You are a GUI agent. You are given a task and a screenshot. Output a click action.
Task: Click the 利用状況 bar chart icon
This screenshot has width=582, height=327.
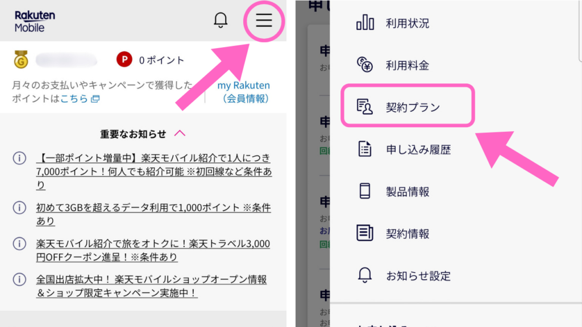[365, 23]
